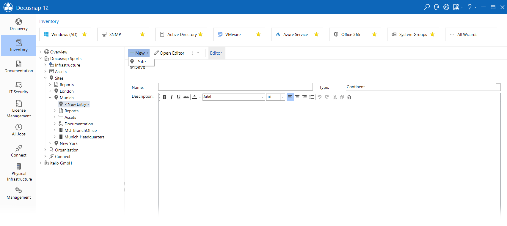The width and height of the screenshot is (507, 226).
Task: Toggle bold text formatting
Action: [x=164, y=97]
